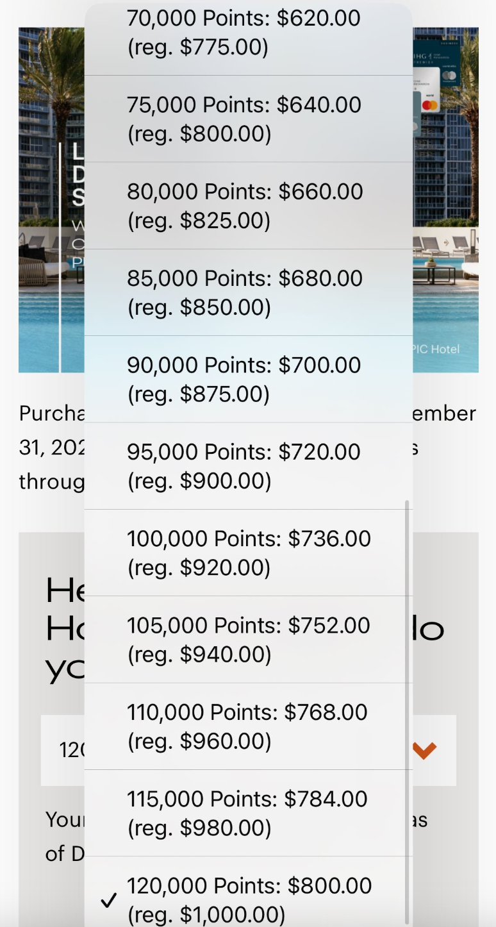Select 70,000 Points for $620.00 option

[244, 33]
